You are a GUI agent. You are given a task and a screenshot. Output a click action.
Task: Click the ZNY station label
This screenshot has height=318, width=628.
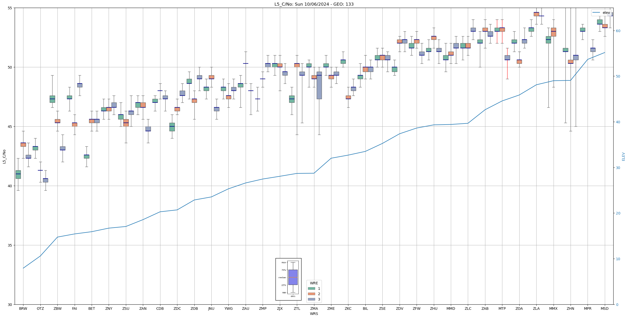[109, 308]
